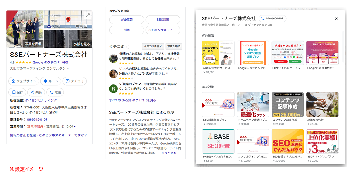The height and width of the screenshot is (182, 364).
Task: Open Googleショッピング広告 product thumbnail
Action: coord(253,53)
